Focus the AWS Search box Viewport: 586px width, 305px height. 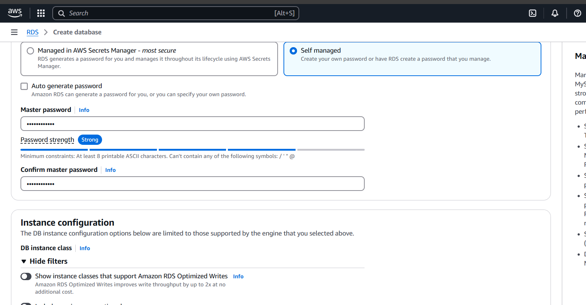(176, 13)
